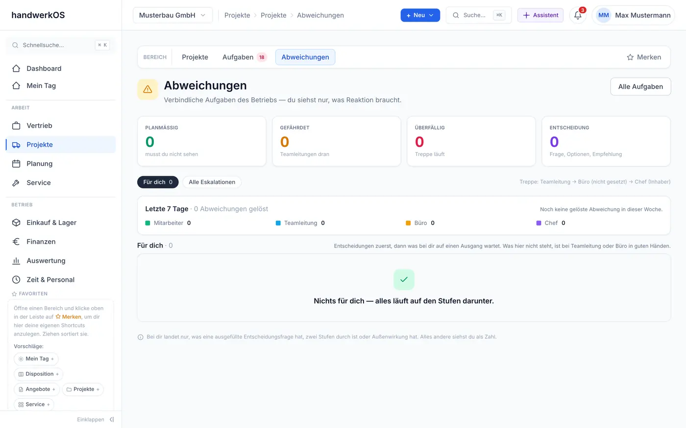
Task: Switch to 'Alle Eskalationen' filter
Action: point(212,182)
